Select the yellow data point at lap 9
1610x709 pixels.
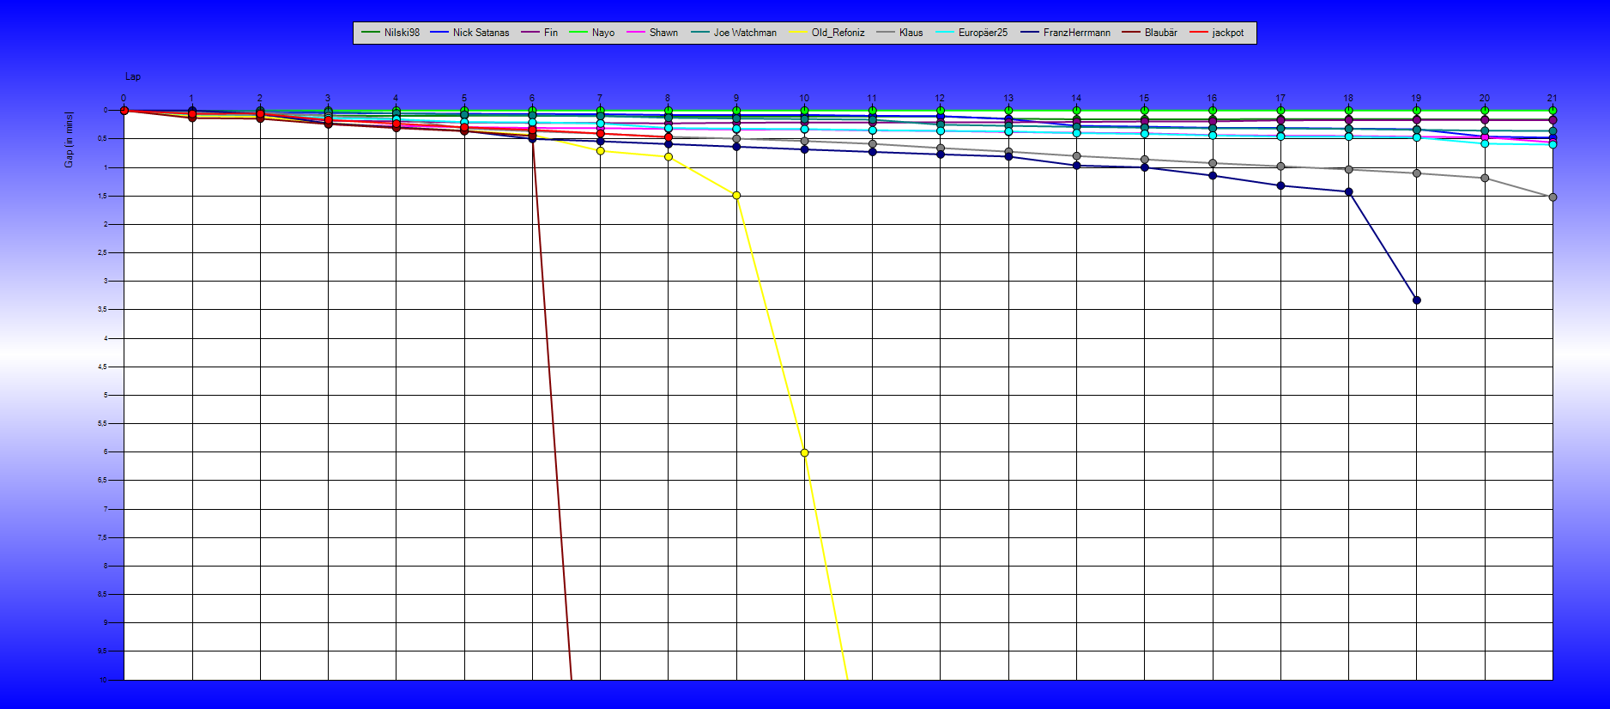736,196
